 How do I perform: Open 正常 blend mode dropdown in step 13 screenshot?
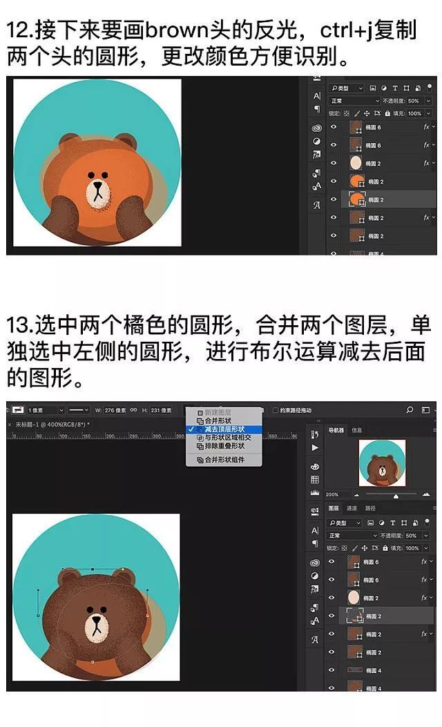tap(352, 536)
